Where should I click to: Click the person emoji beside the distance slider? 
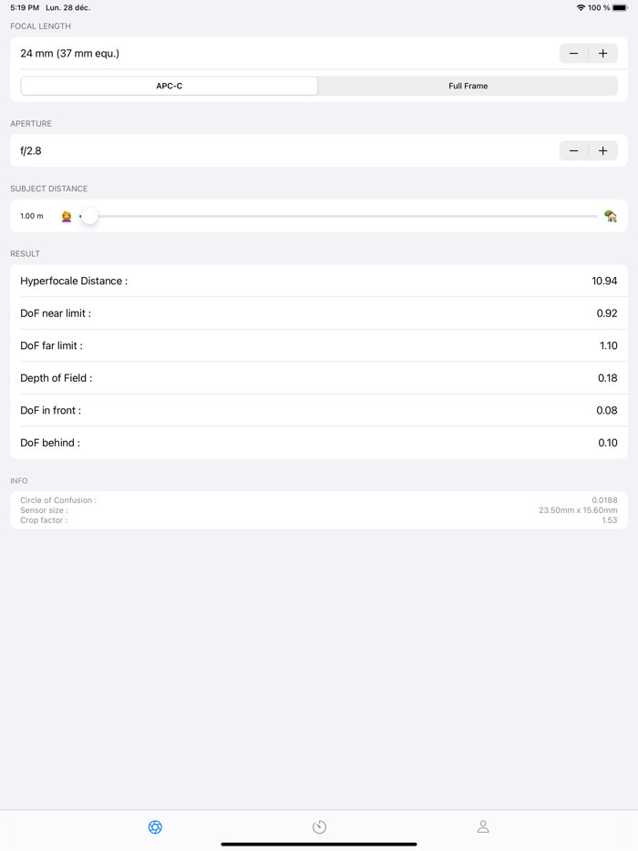pyautogui.click(x=66, y=216)
